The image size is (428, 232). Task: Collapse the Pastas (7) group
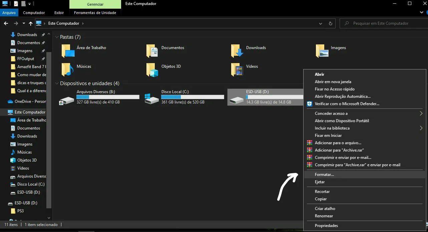click(x=57, y=37)
